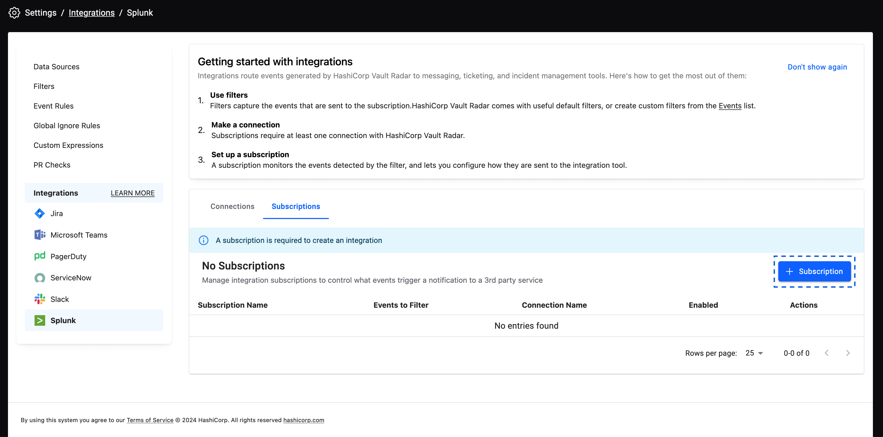Go to next page arrow
This screenshot has height=437, width=883.
pos(848,353)
